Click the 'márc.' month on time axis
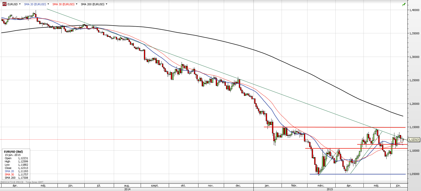Screen dimensions: 421x191 pos(321,185)
